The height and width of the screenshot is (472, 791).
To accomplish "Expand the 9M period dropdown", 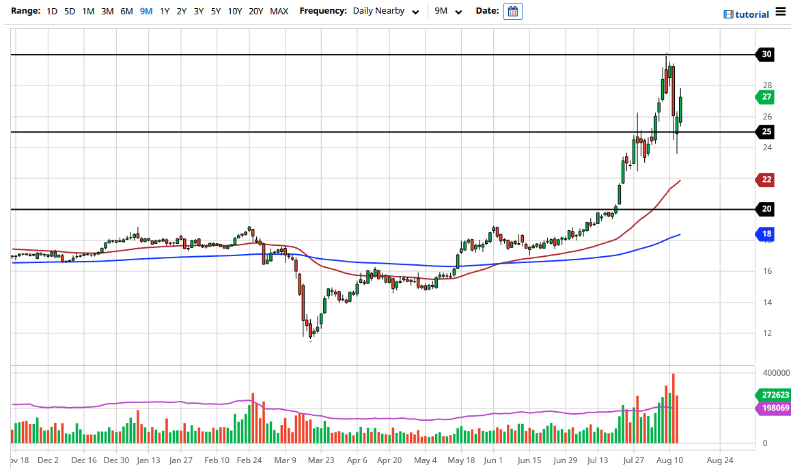I will pos(449,12).
